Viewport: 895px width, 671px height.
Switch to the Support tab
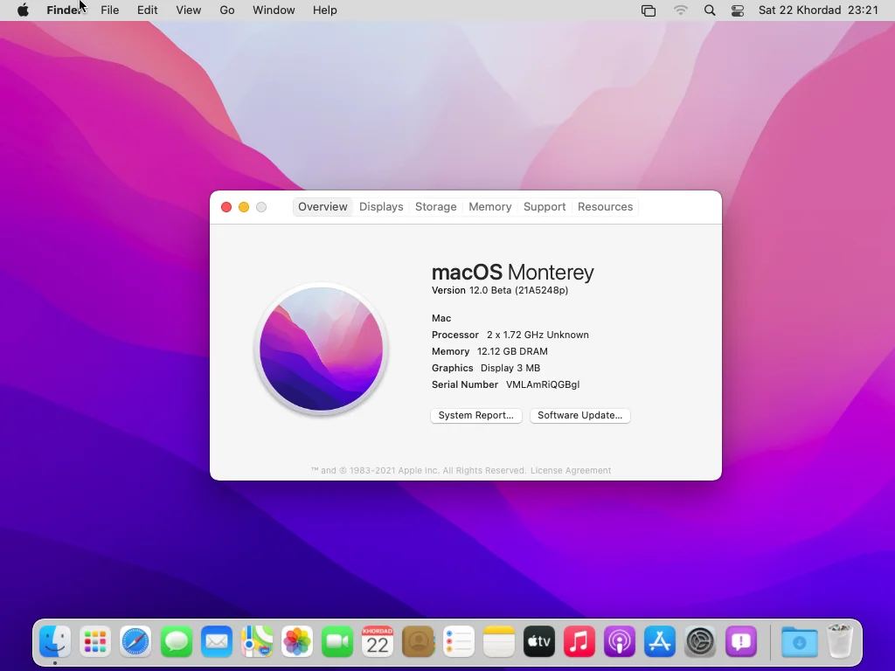(545, 206)
